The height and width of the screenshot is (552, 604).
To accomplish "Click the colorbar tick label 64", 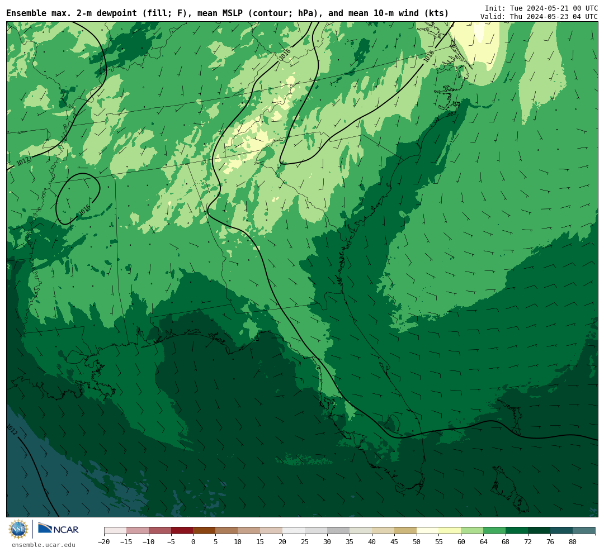I will tap(484, 541).
